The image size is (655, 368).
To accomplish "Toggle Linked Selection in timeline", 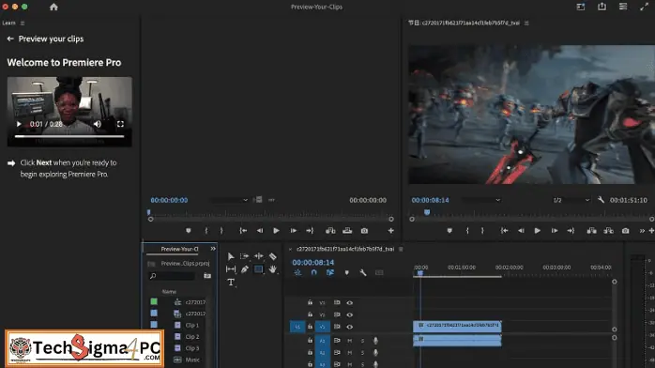I will coord(330,272).
